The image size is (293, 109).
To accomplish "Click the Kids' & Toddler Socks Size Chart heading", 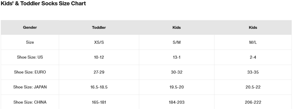I will click(x=43, y=4).
